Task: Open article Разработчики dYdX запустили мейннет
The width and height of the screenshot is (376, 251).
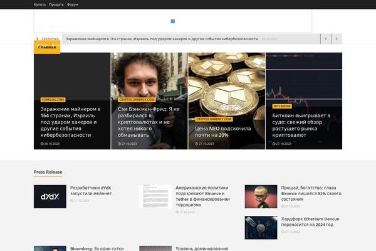Action: 91,191
